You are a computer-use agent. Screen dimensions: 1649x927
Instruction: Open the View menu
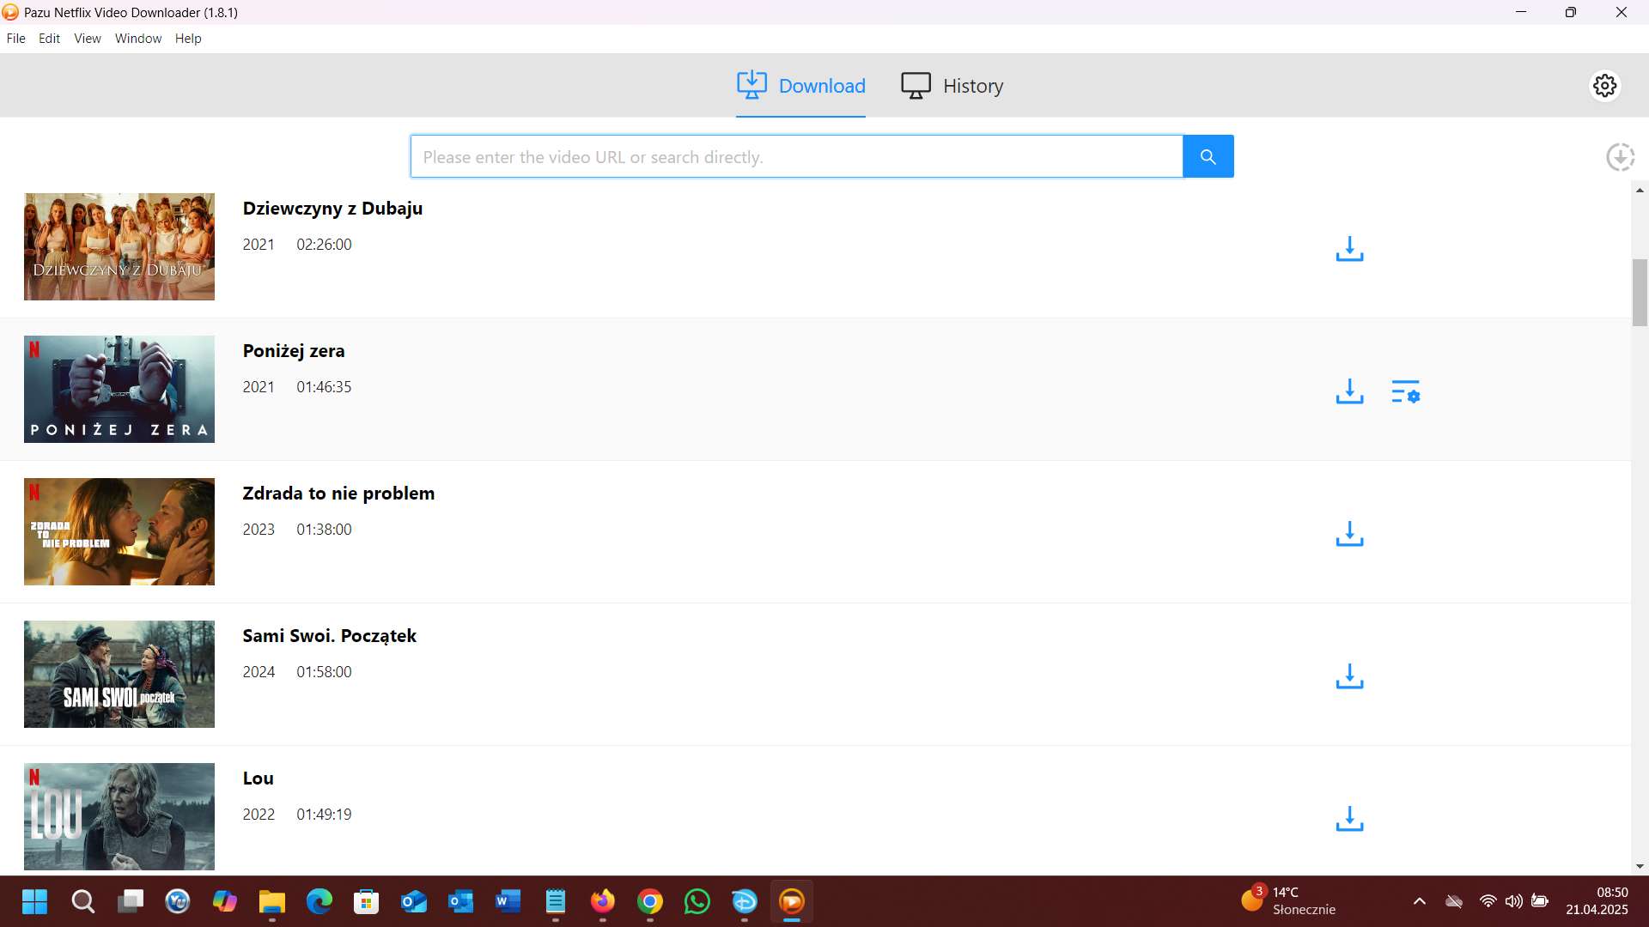(88, 39)
